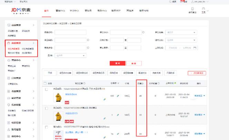Click help icon beside the 京东SKU field
The width and height of the screenshot is (229, 140).
pyautogui.click(x=143, y=32)
